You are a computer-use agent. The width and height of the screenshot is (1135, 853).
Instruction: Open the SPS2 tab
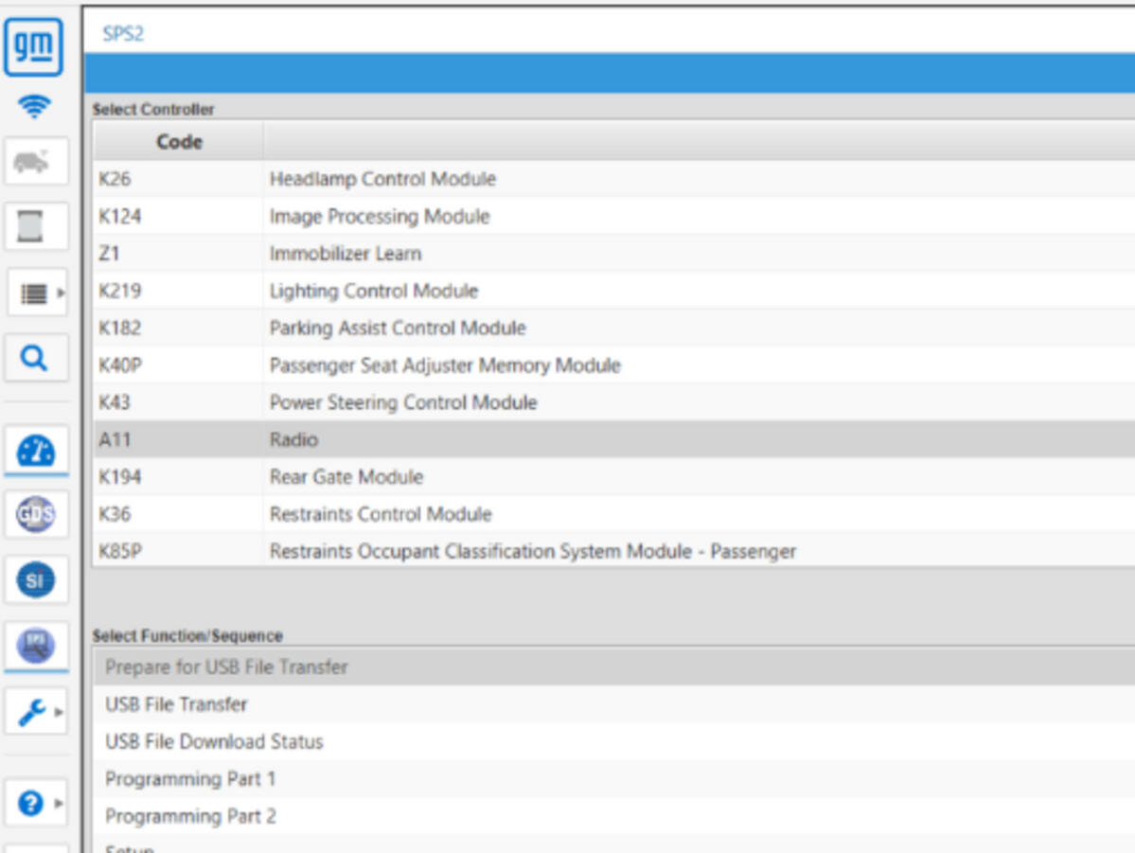[x=123, y=33]
